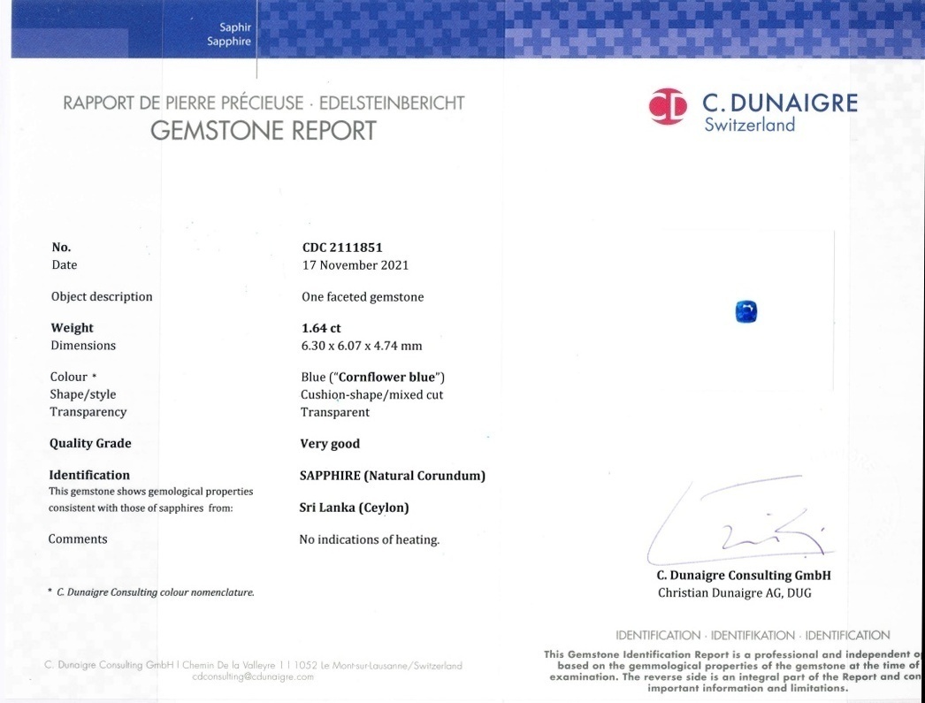The height and width of the screenshot is (703, 925).
Task: Click Christian Dunaigre AG, DUG name
Action: pos(735,593)
